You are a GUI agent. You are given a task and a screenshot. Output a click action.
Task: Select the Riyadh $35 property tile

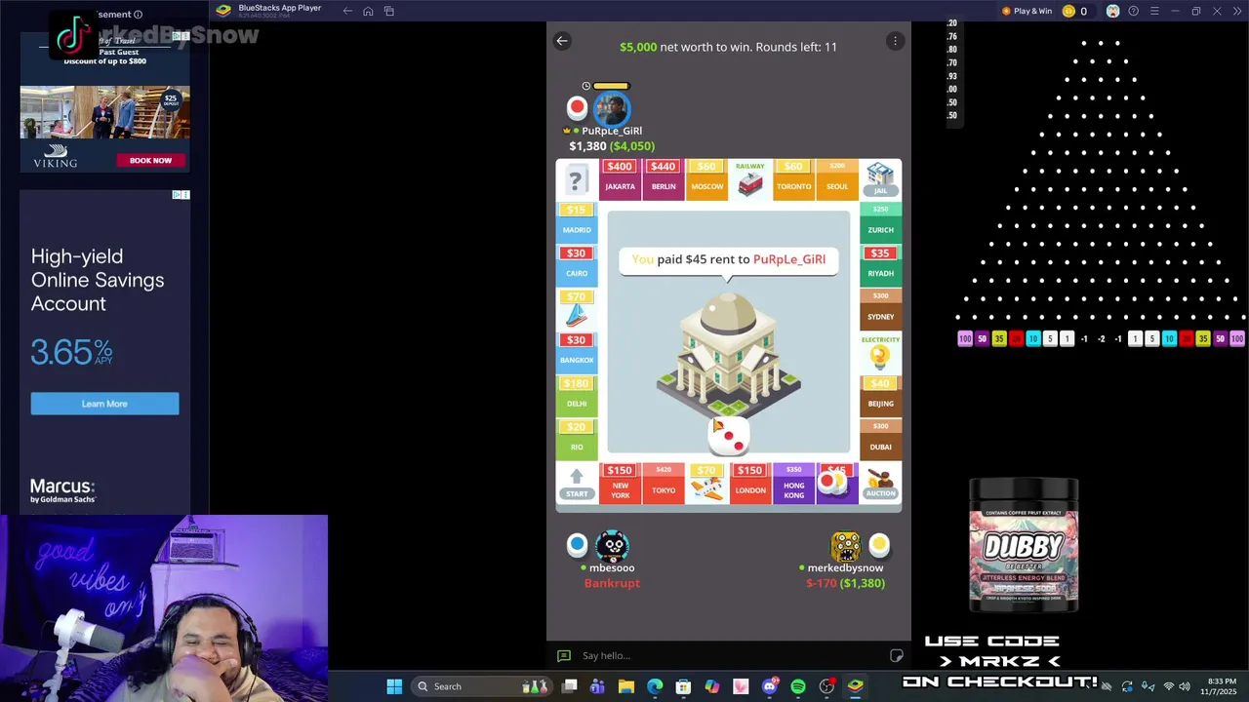[x=880, y=266]
